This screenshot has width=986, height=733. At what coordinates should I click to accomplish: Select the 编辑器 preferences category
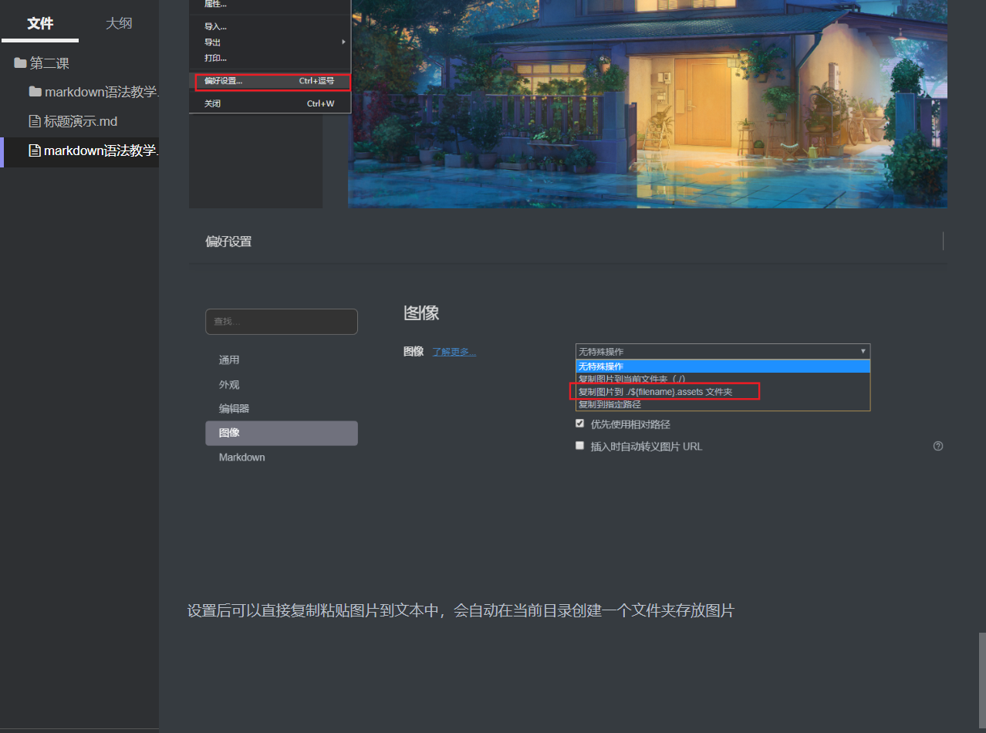coord(234,409)
